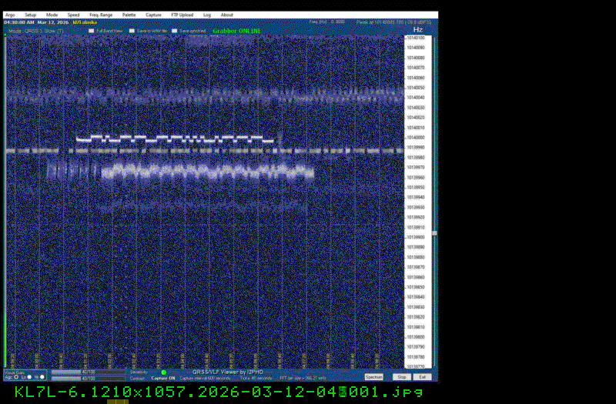Screen dimensions: 616x404
Task: Open the Capture menu
Action: [153, 15]
